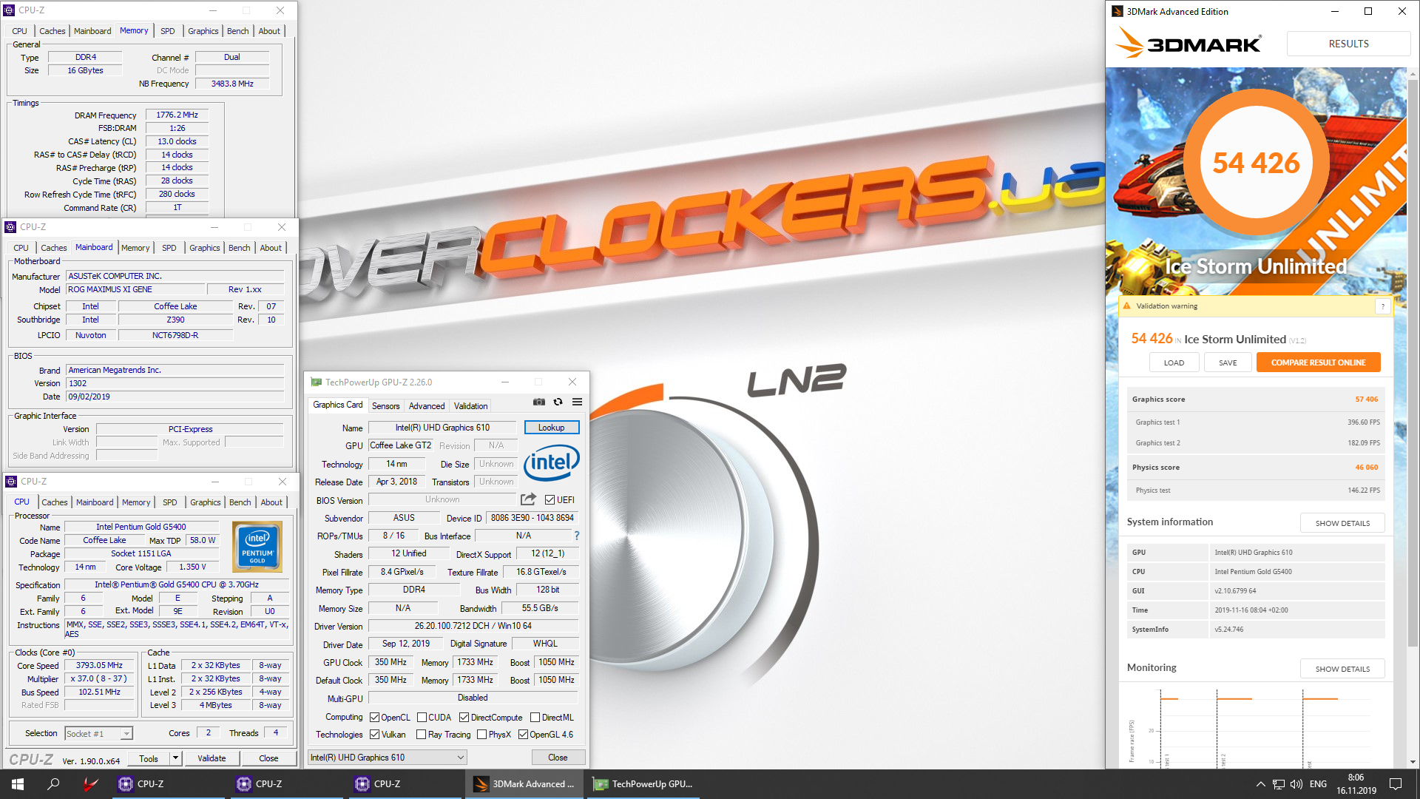Image resolution: width=1420 pixels, height=799 pixels.
Task: Toggle DirectML checkbox
Action: (x=535, y=718)
